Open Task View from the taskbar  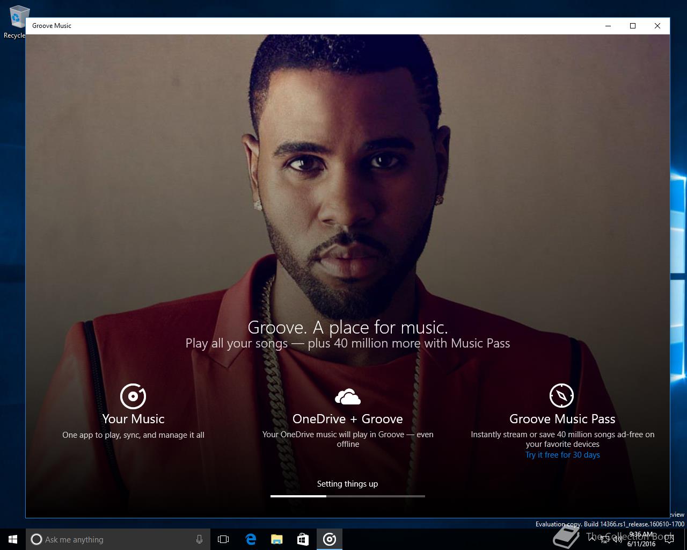coord(223,539)
